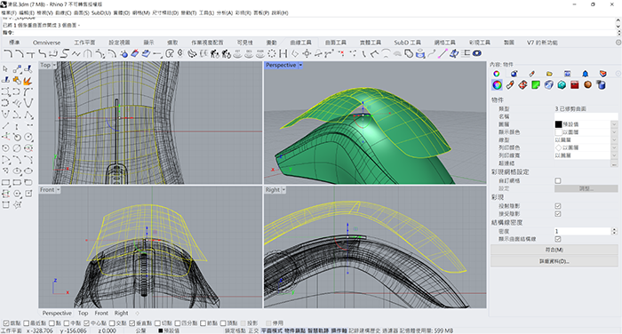Select the Chamfer Curves tool icon

pyautogui.click(x=19, y=53)
